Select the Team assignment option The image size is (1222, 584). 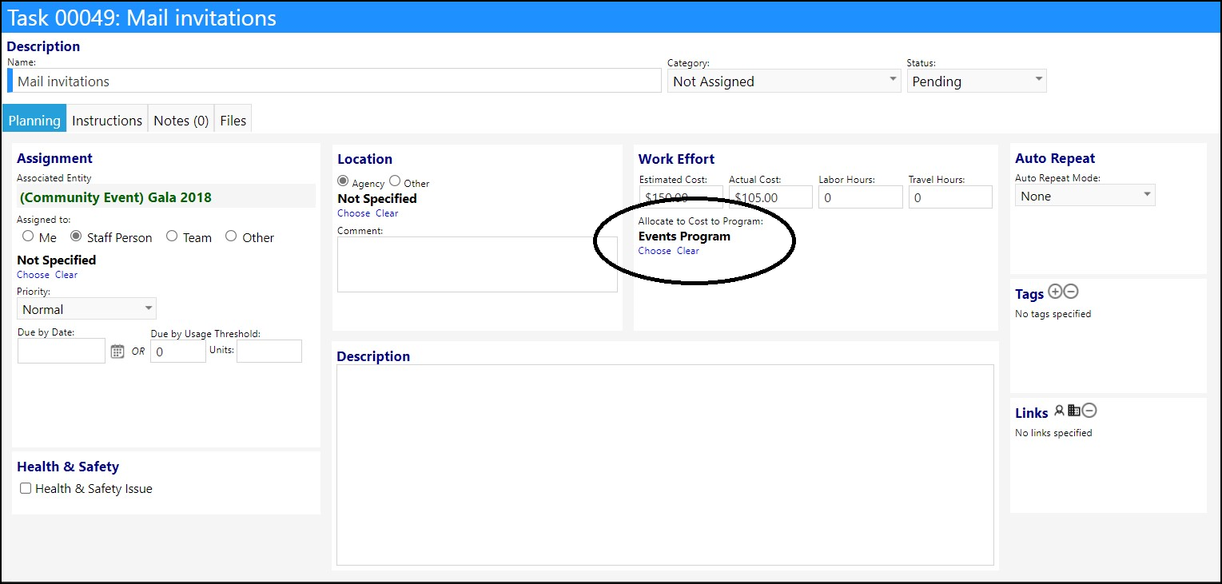pyautogui.click(x=171, y=236)
